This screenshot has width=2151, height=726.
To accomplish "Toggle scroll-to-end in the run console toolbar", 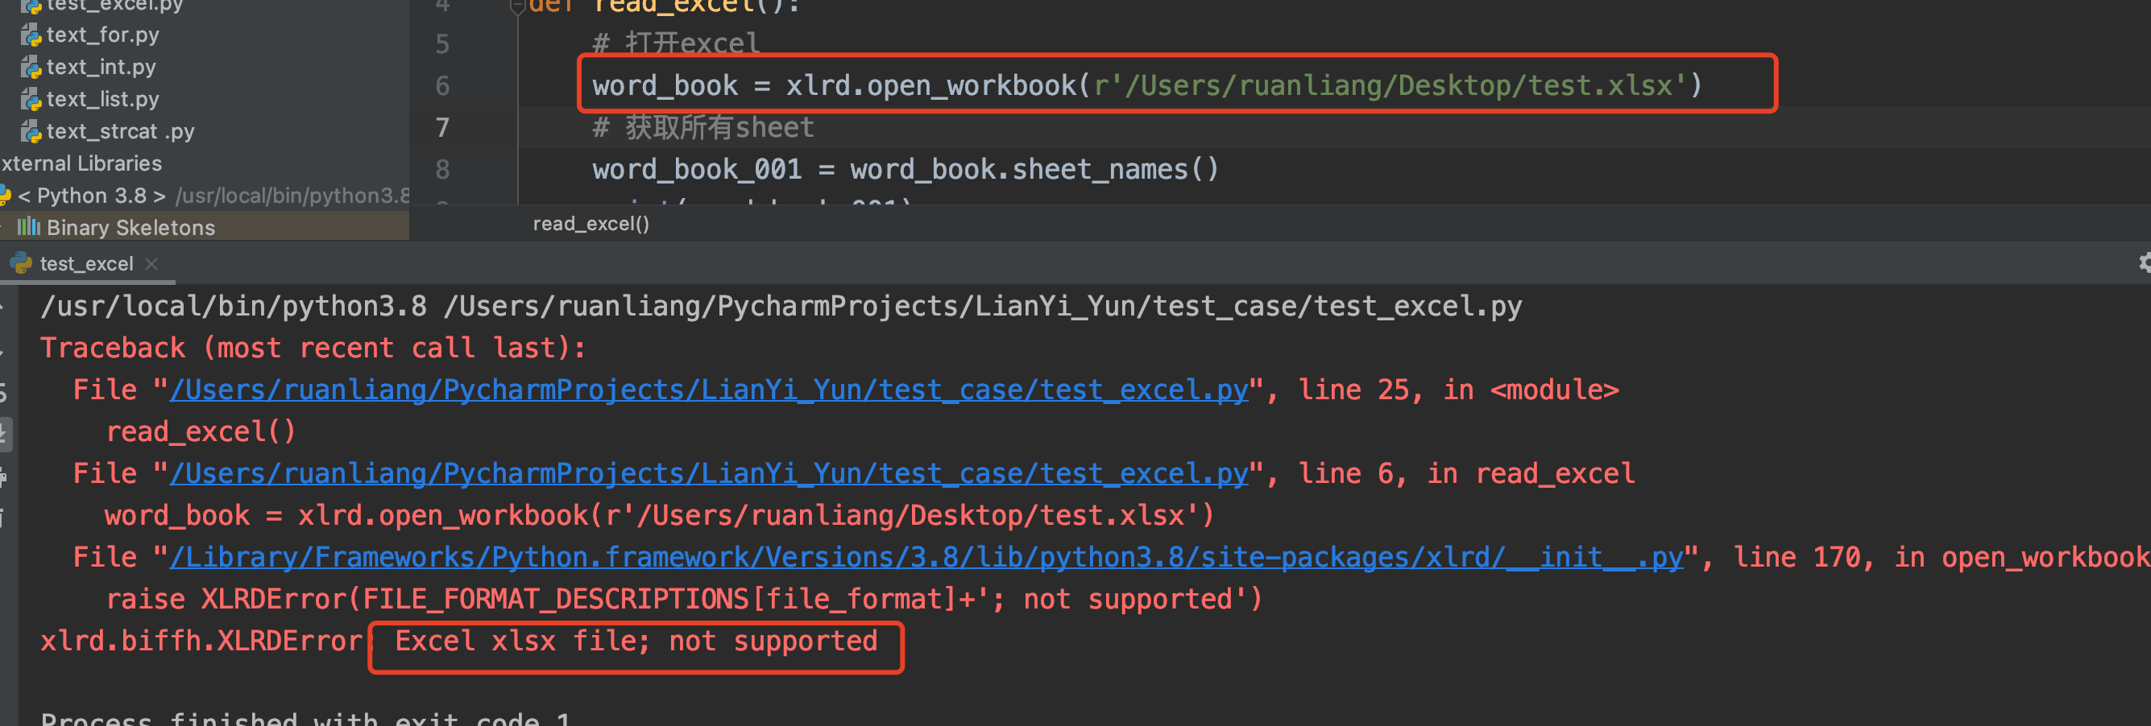I will [4, 433].
